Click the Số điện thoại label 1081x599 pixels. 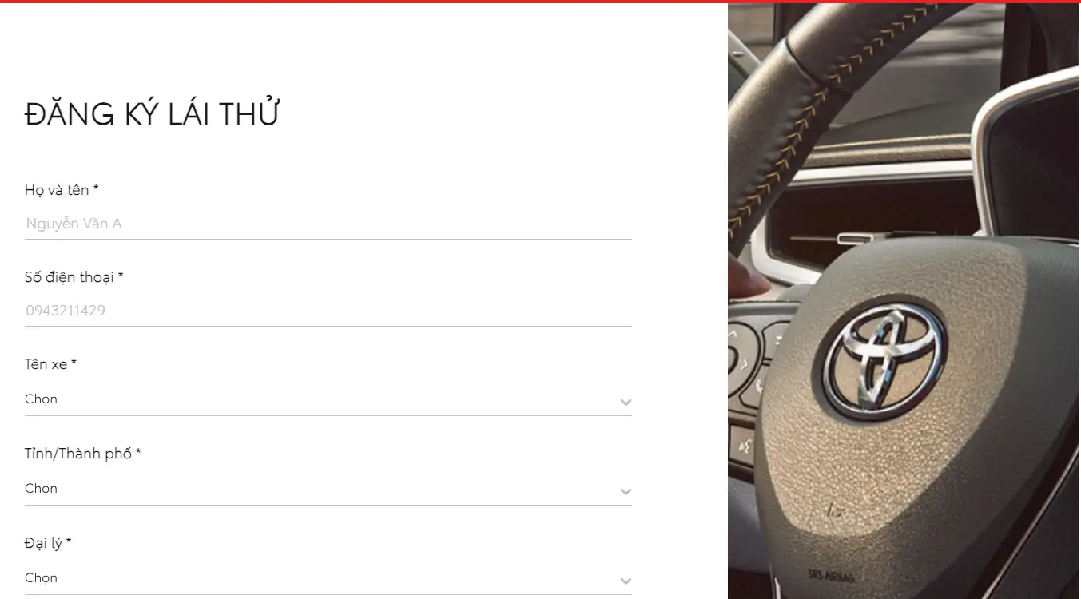tap(74, 277)
